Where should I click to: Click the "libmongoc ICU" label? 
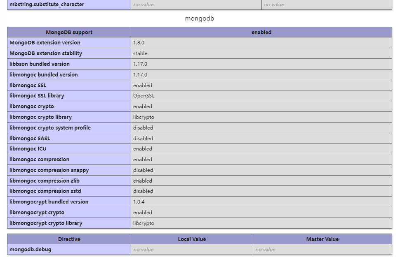(28, 149)
